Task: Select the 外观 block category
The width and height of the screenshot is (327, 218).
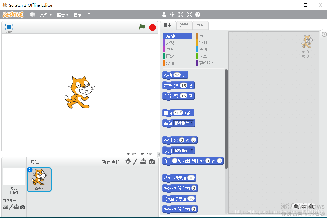Action: point(178,43)
